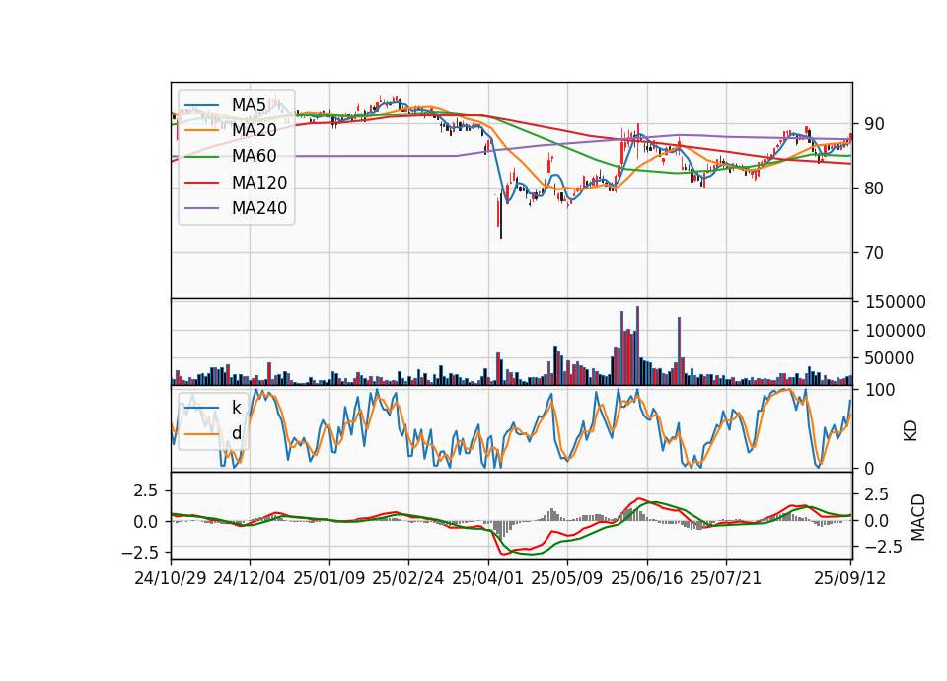This screenshot has width=947, height=681.
Task: Click the 24/12/04 date axis label
Action: pos(250,578)
